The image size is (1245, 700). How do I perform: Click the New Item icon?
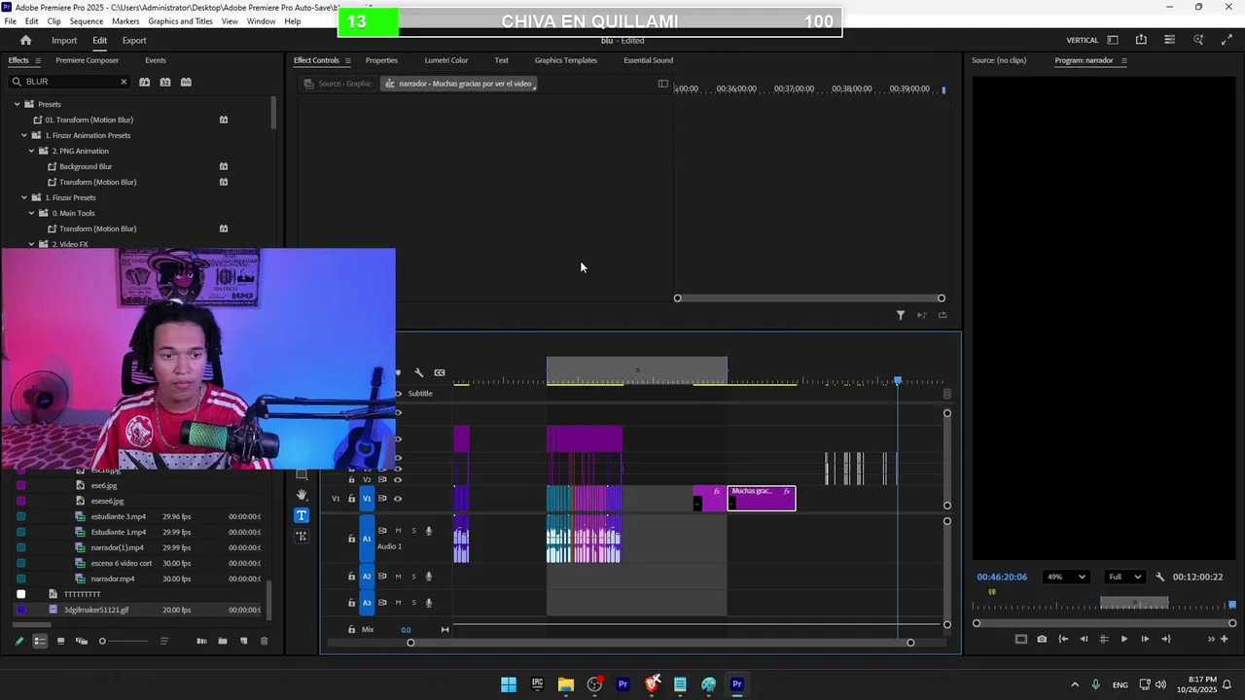tap(243, 641)
